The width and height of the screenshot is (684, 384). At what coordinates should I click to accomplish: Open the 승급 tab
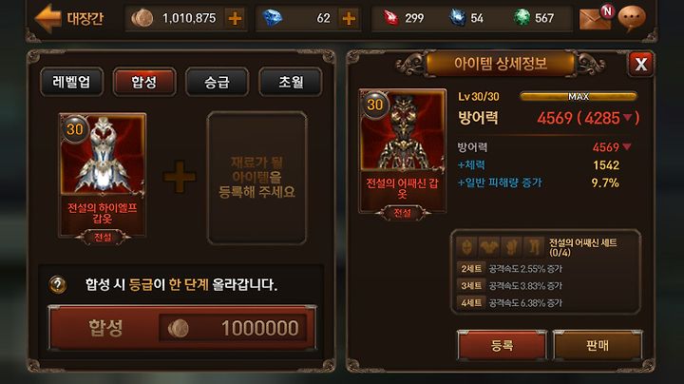click(x=218, y=82)
